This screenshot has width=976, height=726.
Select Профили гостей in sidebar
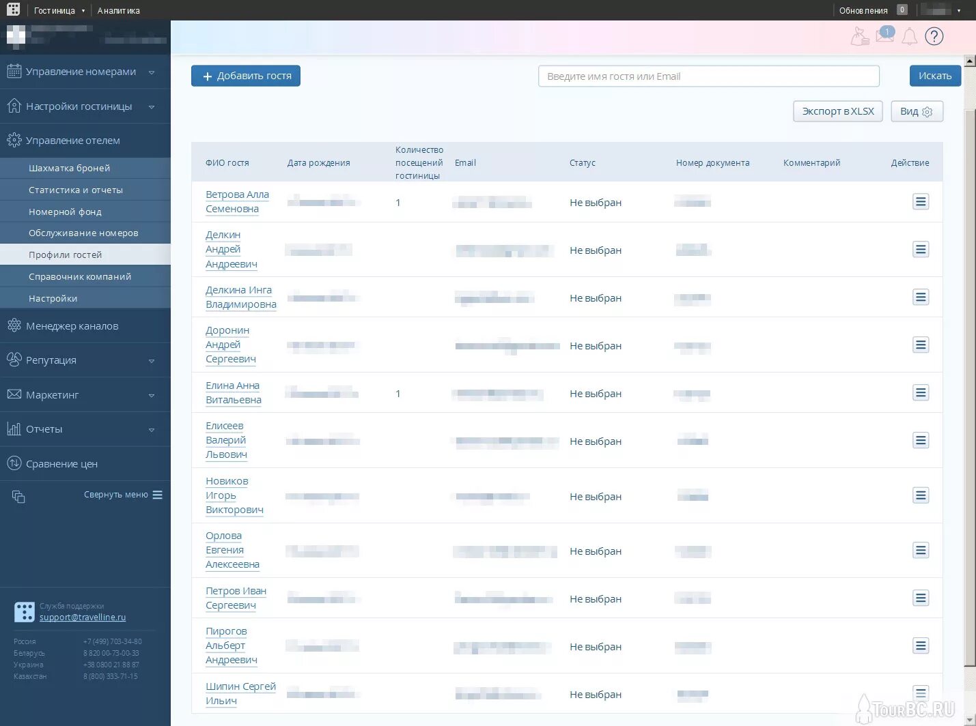pos(85,255)
